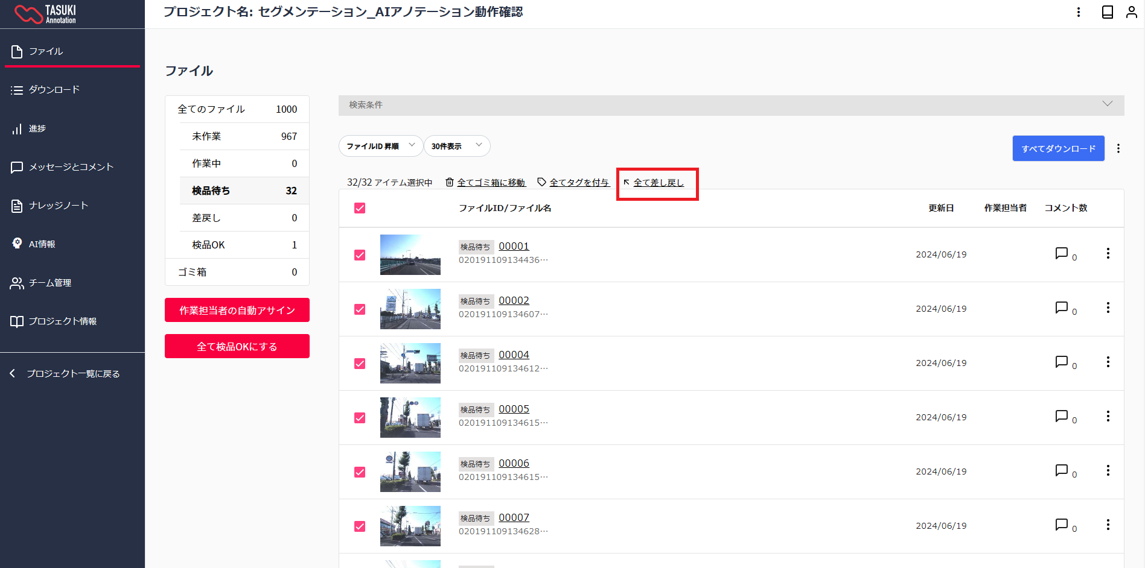Screen dimensions: 1145x568
Task: Click the 全てゴミ箱に移動 link
Action: click(491, 183)
